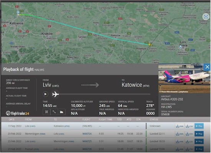Start playback with the play button
This screenshot has width=211, height=153.
coord(45,94)
